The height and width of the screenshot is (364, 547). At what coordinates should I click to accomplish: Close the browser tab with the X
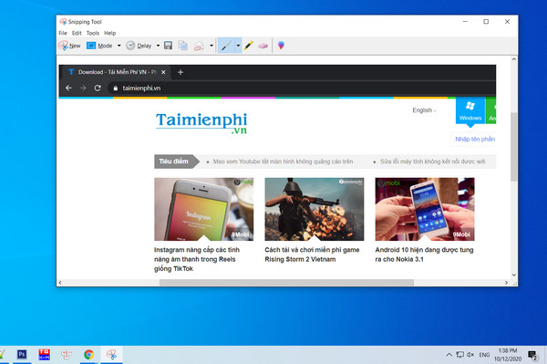163,72
